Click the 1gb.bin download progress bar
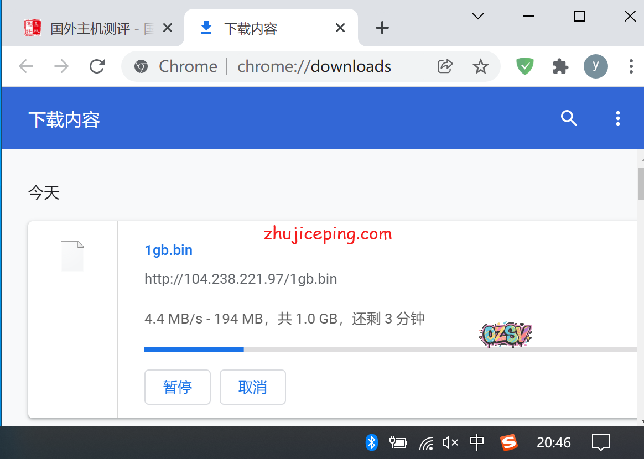 pyautogui.click(x=387, y=350)
